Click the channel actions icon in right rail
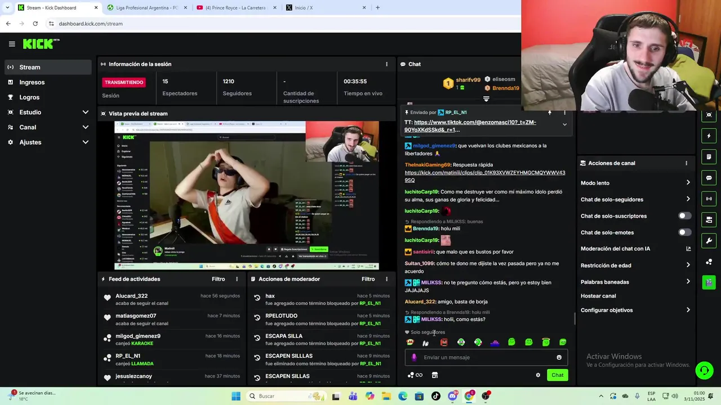Viewport: 721px width, 405px height. point(709,219)
